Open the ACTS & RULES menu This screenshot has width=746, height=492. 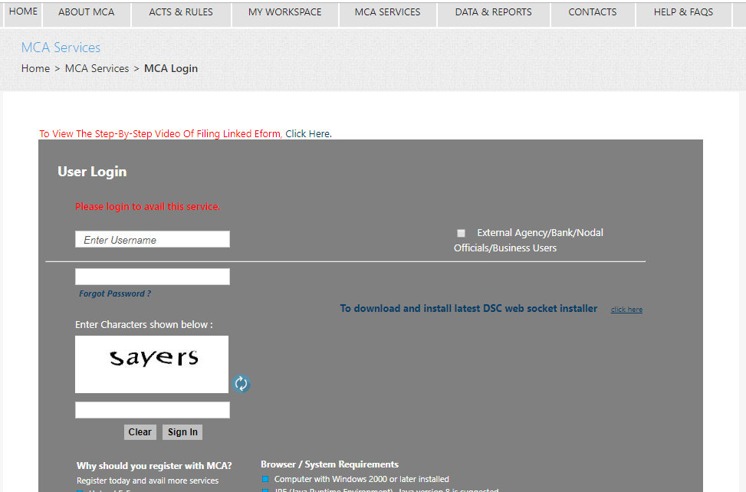click(181, 12)
